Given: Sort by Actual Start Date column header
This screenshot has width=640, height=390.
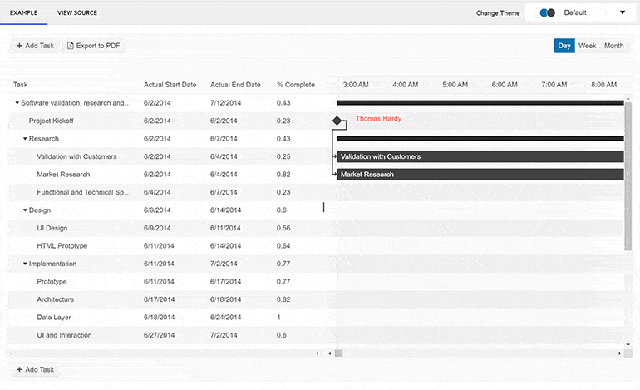Looking at the screenshot, I should 170,85.
